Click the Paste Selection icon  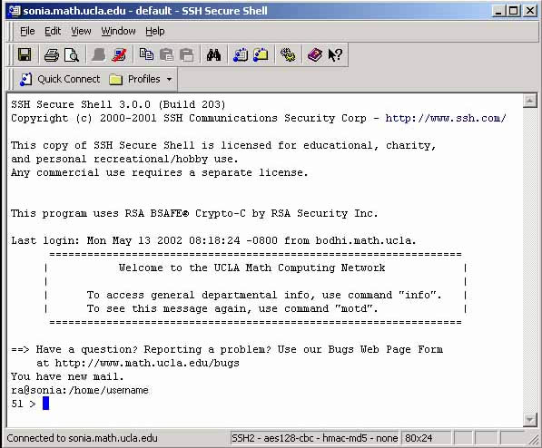pos(187,54)
